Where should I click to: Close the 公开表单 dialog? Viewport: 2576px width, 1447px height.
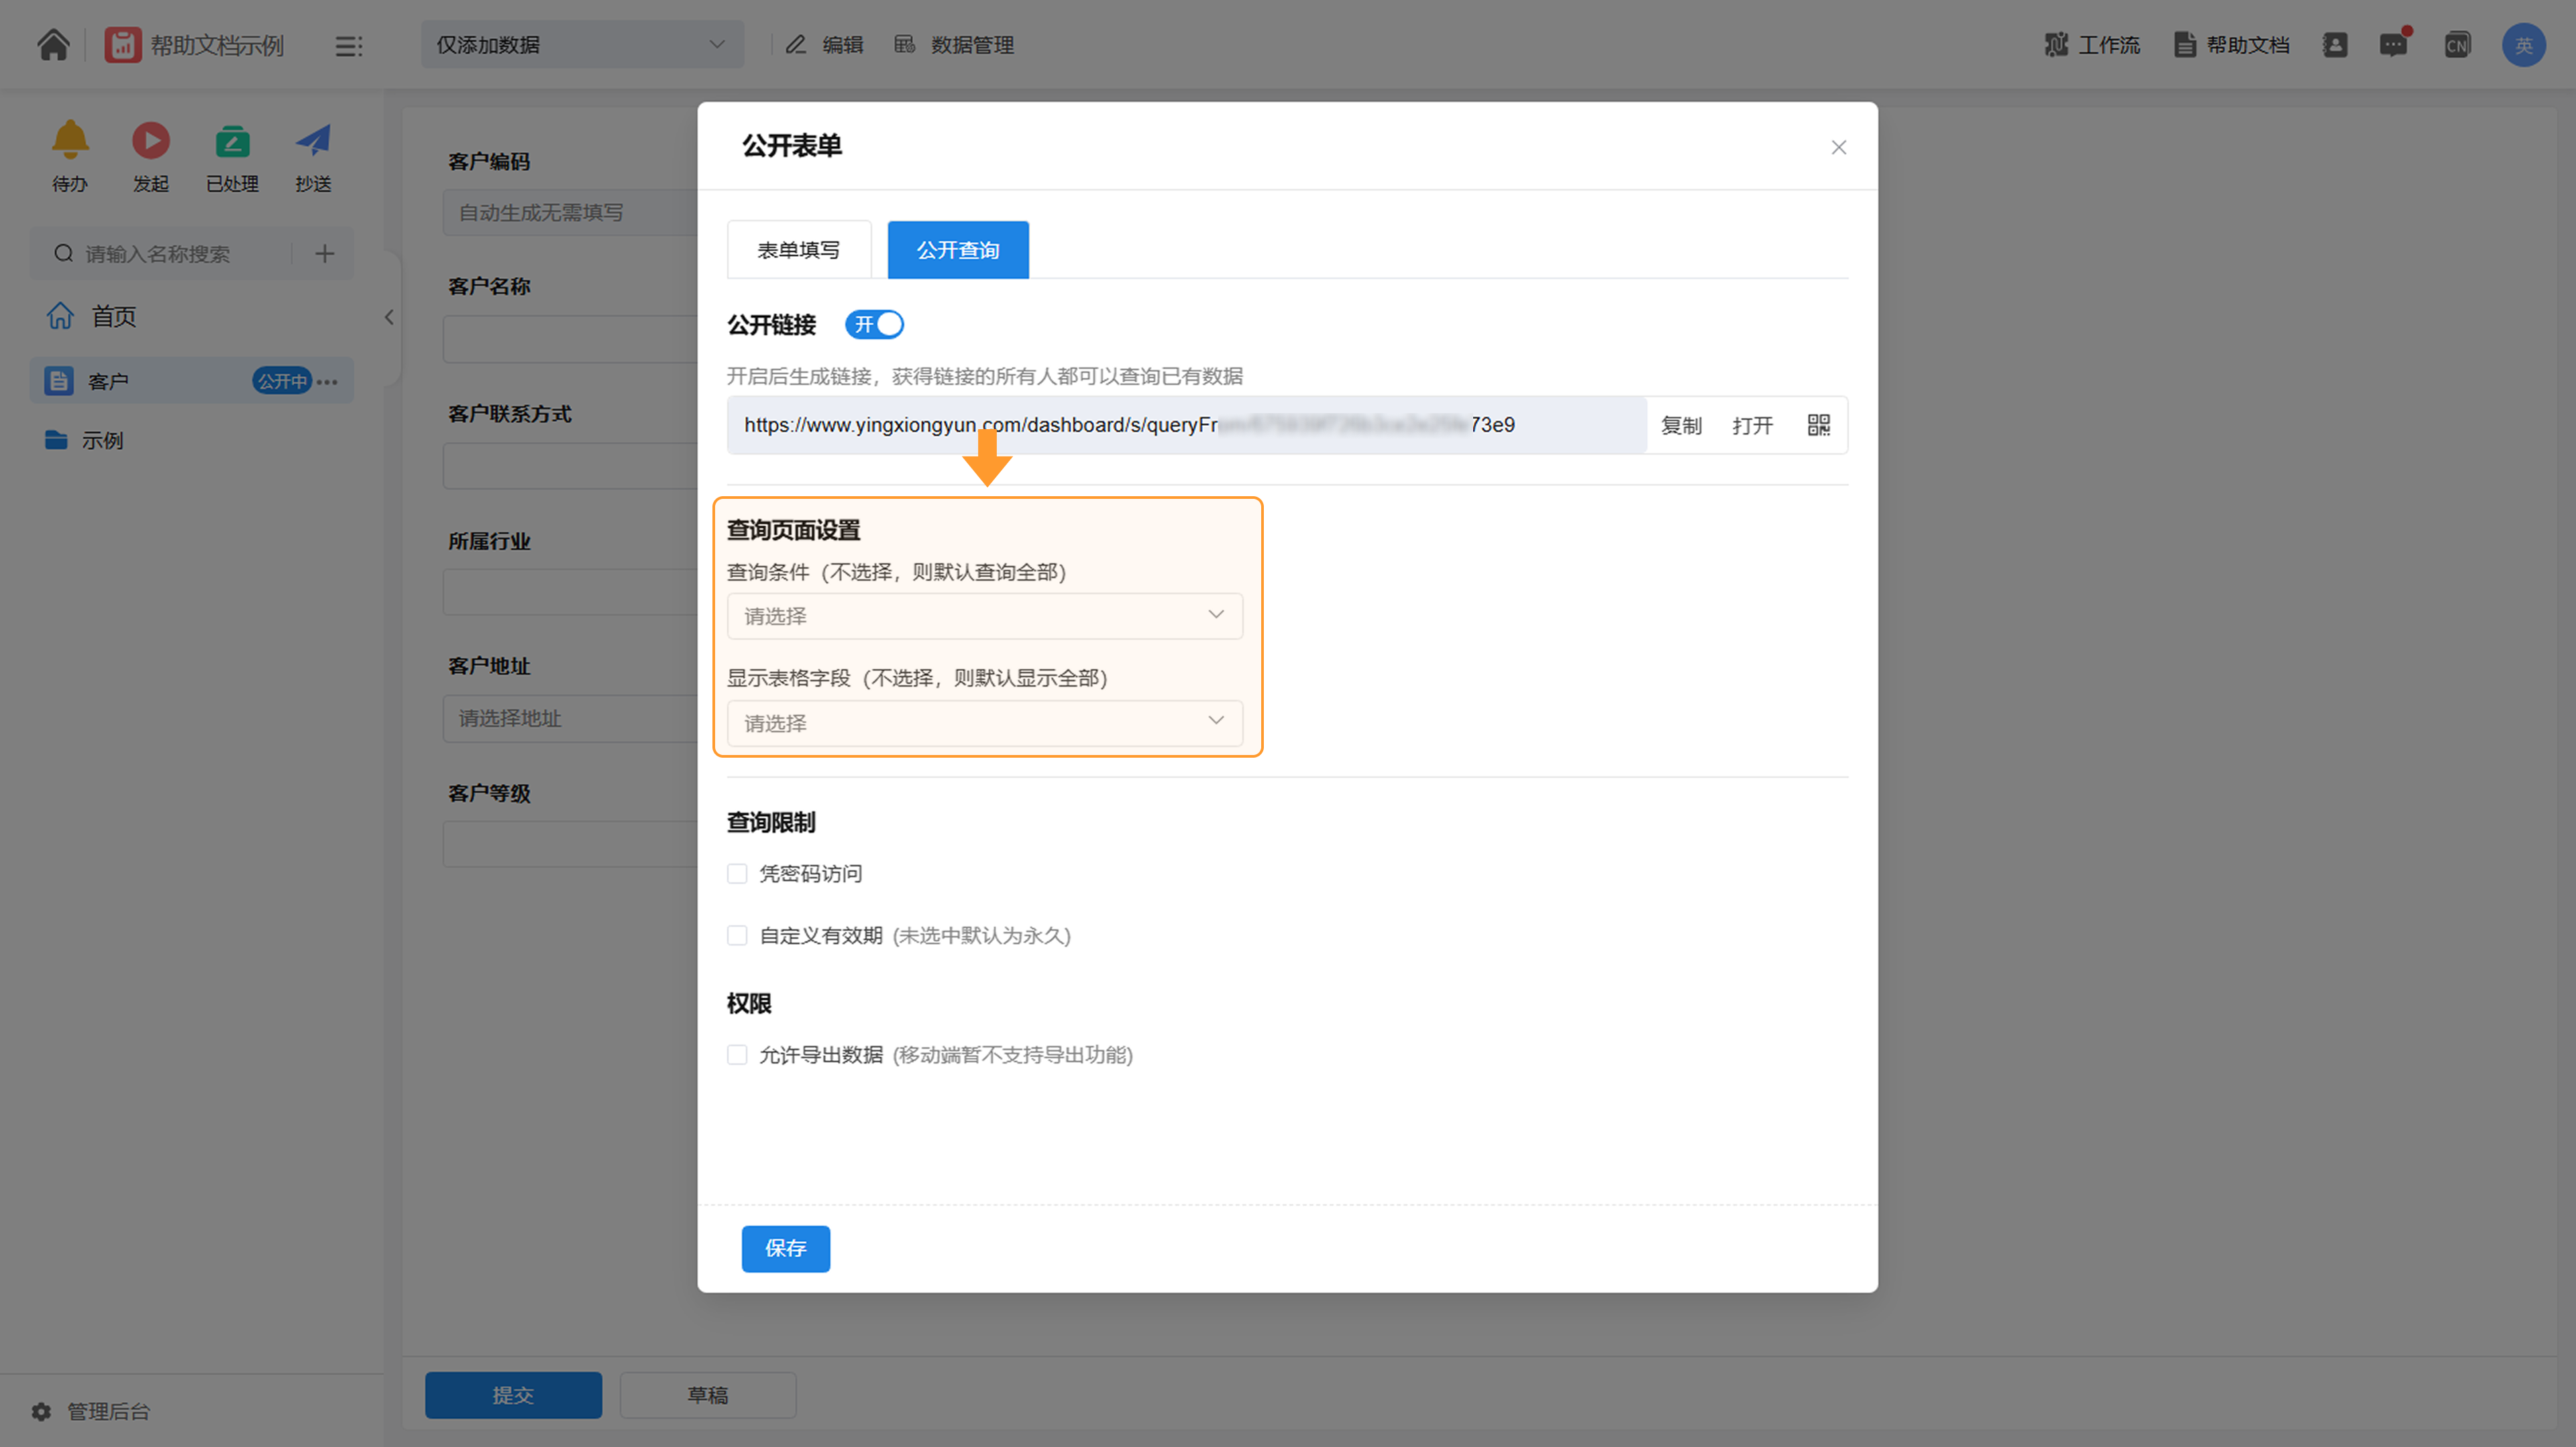[1839, 148]
